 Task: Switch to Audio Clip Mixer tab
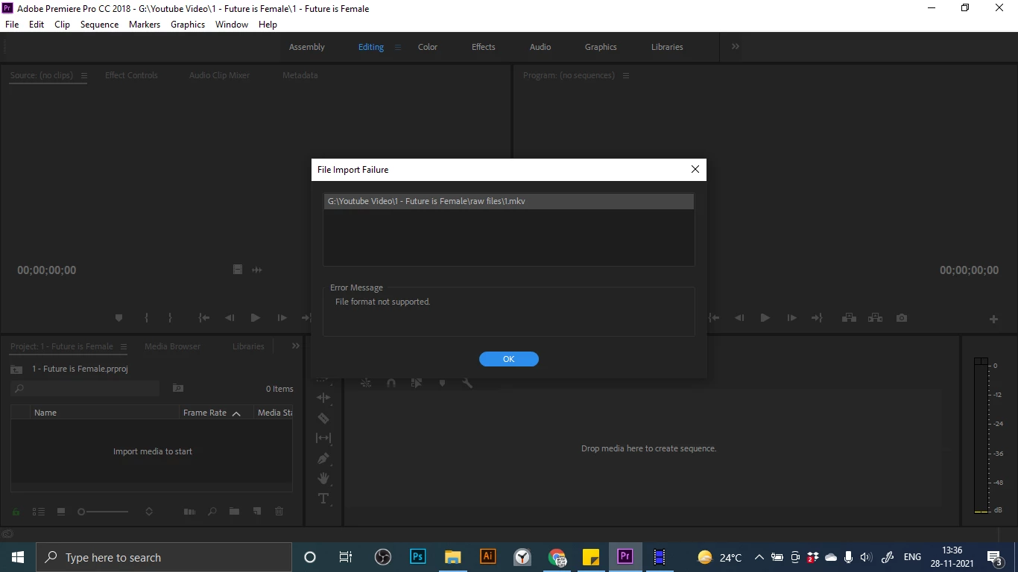pyautogui.click(x=219, y=75)
